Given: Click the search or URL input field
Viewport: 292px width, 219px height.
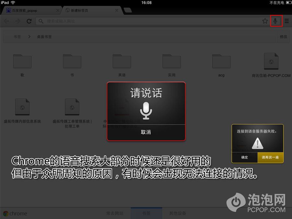Looking at the screenshot, I should click(149, 21).
